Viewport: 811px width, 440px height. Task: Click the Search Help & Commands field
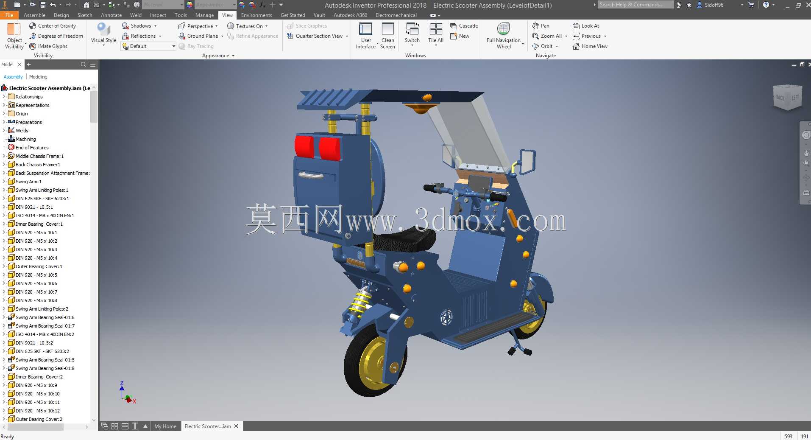[x=635, y=5]
